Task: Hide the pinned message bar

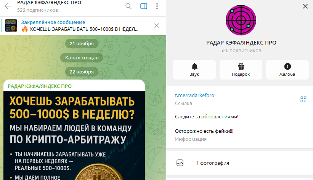Action: pos(156,25)
